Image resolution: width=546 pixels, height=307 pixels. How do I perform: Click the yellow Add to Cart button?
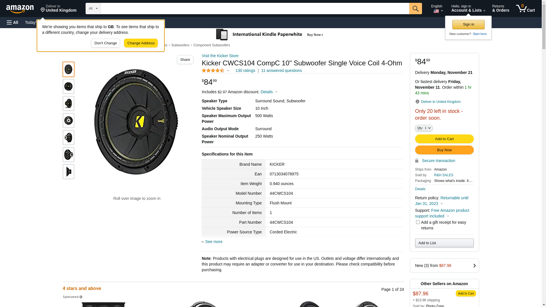(444, 139)
